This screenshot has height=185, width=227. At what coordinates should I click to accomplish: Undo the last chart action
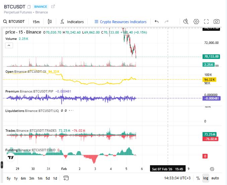coord(157,21)
